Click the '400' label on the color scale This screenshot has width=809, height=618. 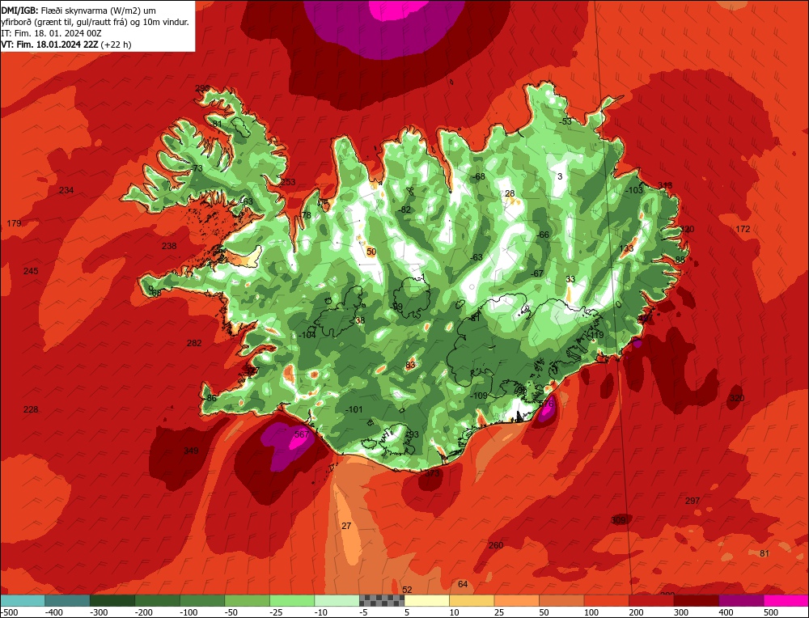click(726, 612)
